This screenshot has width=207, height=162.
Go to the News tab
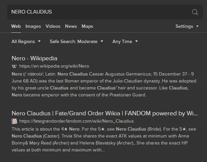tap(71, 26)
